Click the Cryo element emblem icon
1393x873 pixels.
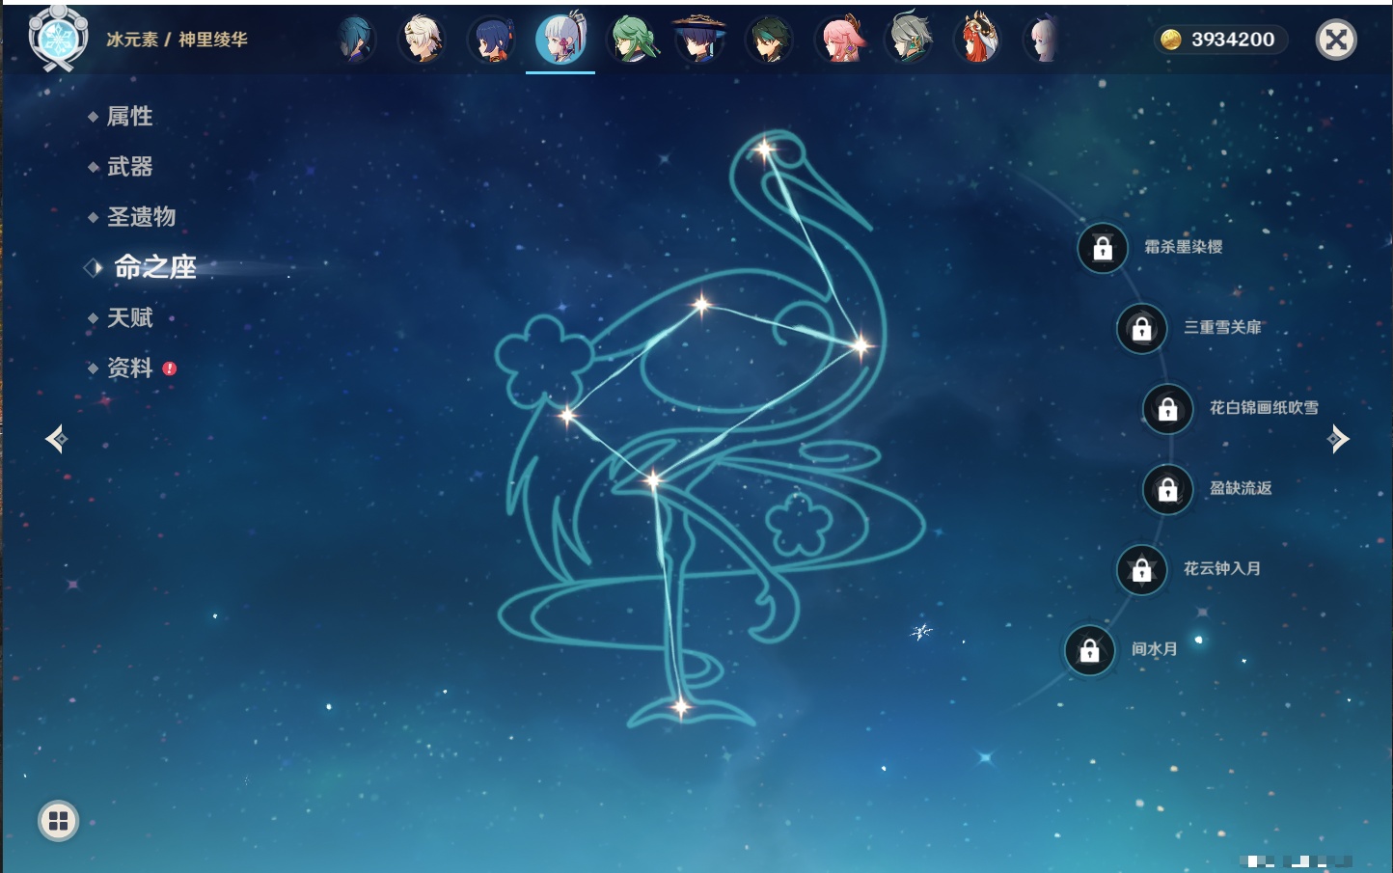coord(58,39)
